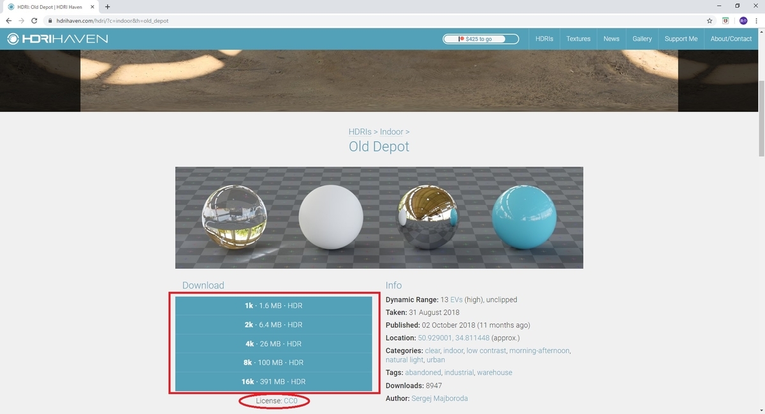The height and width of the screenshot is (414, 765).
Task: Open the low contrast category link
Action: pos(486,351)
